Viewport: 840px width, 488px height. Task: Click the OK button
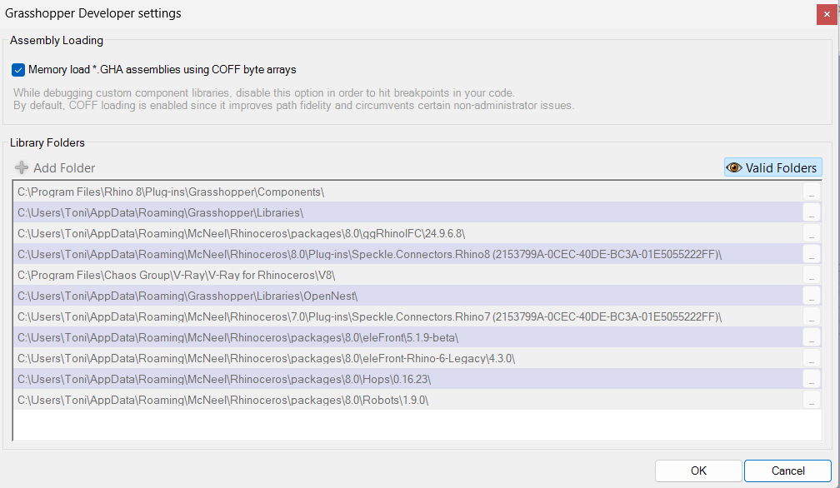click(x=698, y=471)
